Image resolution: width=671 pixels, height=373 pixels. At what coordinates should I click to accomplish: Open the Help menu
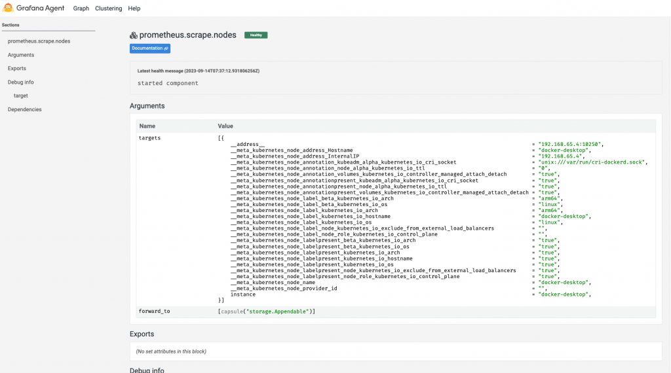[x=134, y=9]
